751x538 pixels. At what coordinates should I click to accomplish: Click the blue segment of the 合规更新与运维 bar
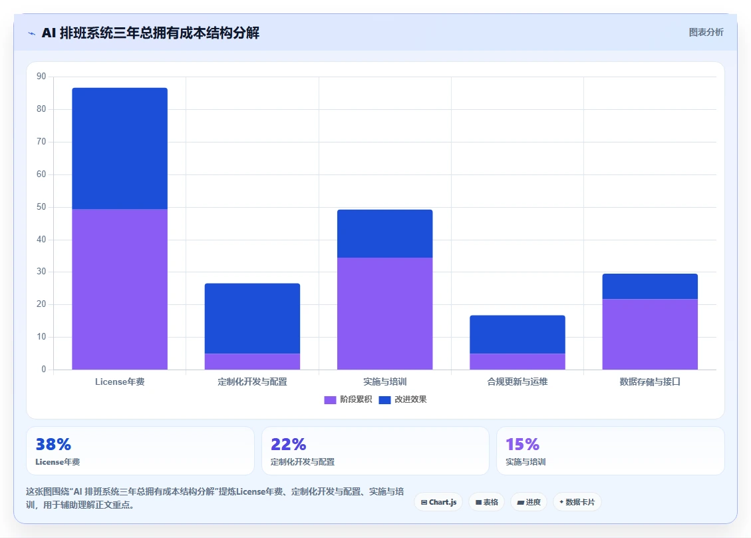[518, 335]
